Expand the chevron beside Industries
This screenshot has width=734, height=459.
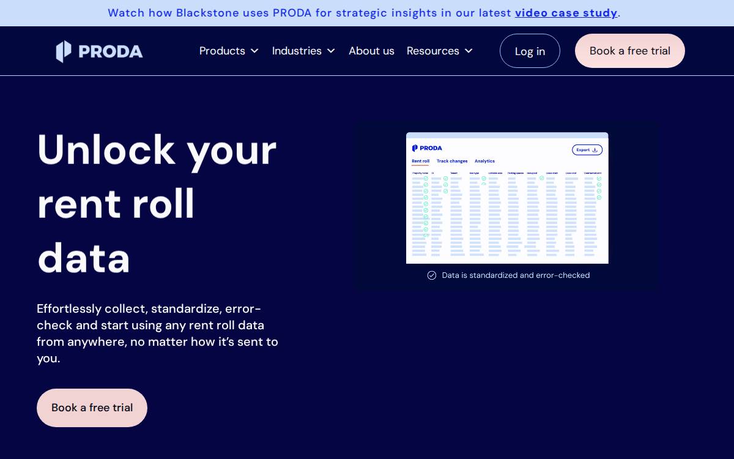click(331, 51)
